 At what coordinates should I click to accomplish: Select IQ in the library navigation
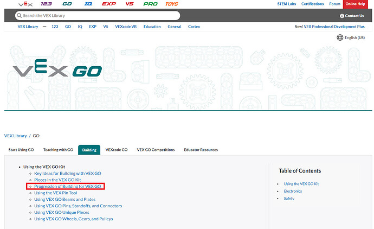tap(80, 27)
